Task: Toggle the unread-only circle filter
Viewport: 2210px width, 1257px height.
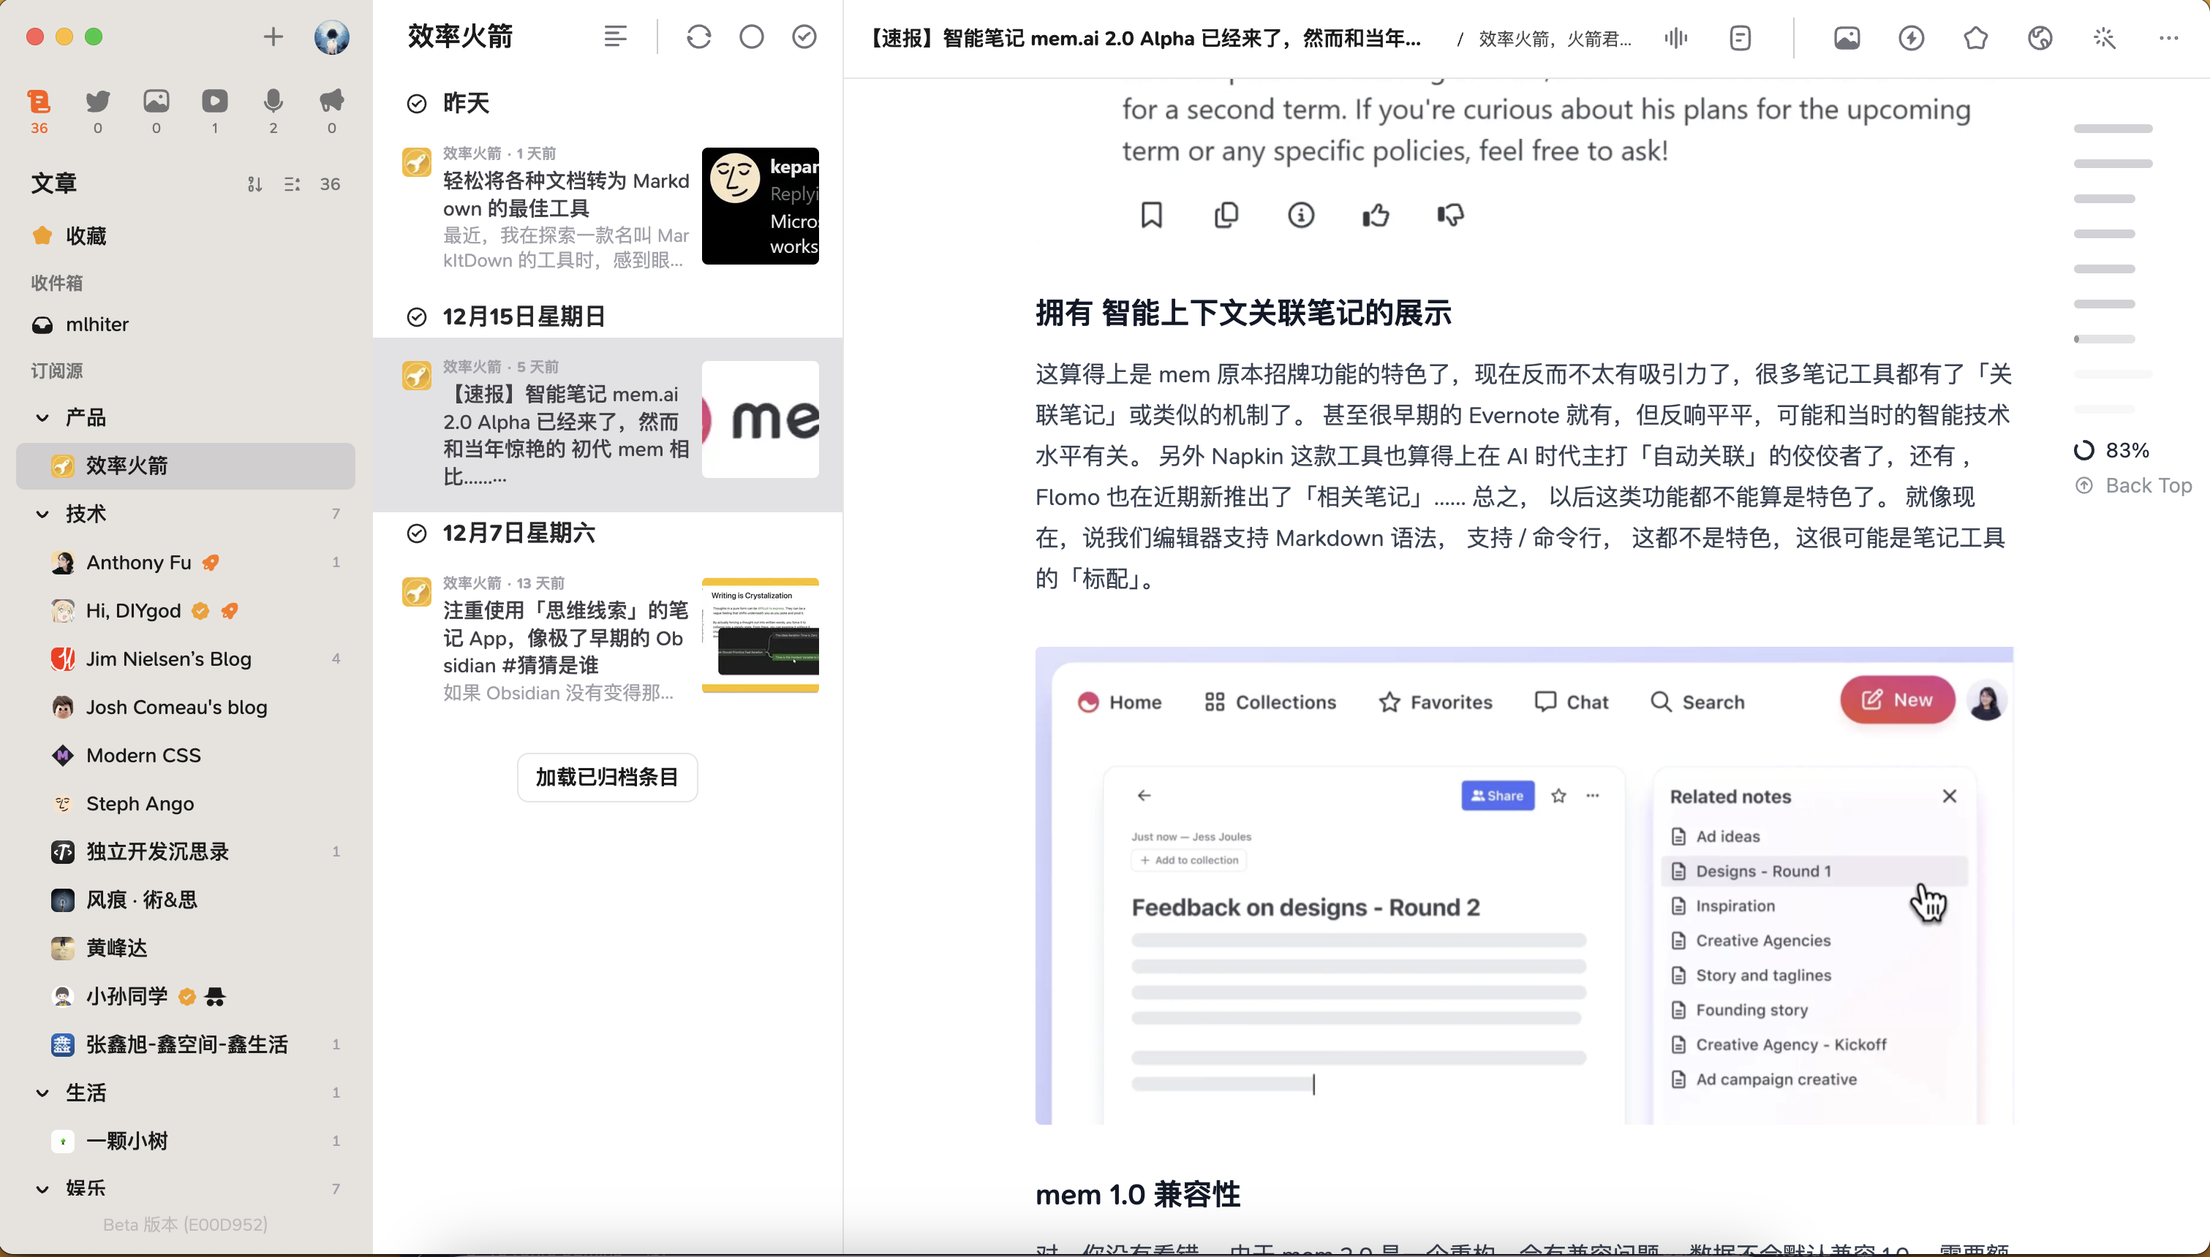Action: click(x=751, y=37)
